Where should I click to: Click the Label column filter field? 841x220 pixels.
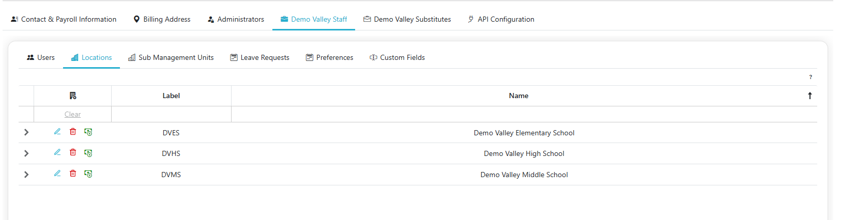click(171, 114)
